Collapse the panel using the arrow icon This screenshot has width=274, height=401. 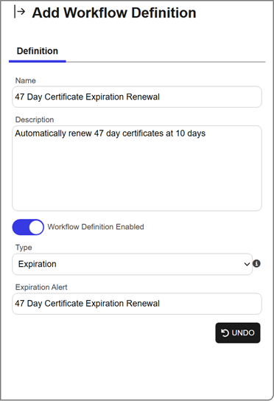[19, 12]
